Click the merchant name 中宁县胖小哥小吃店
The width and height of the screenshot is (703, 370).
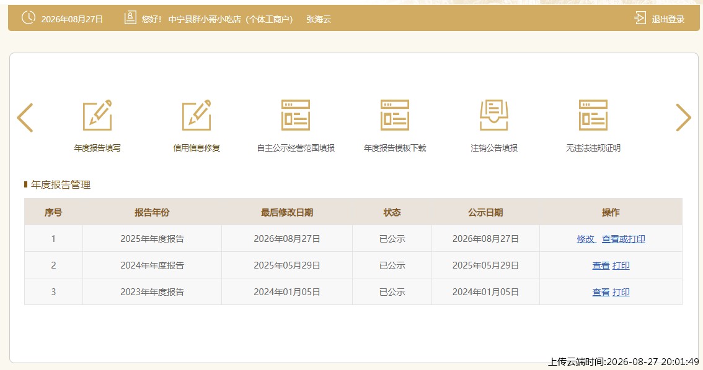205,19
